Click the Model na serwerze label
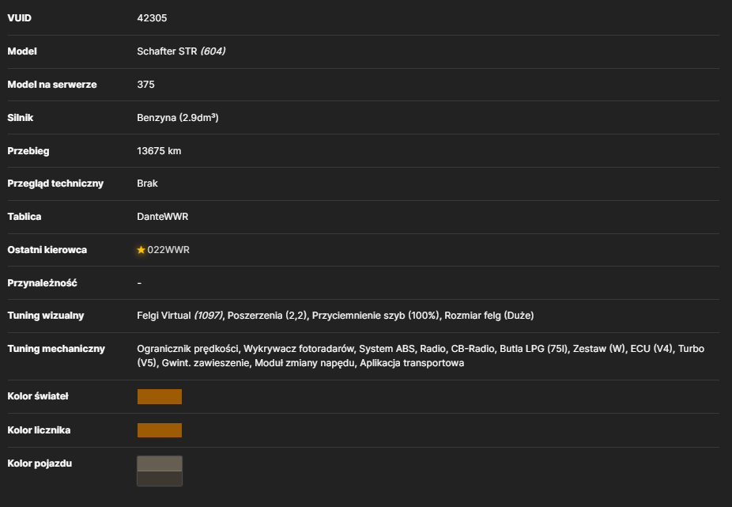 pyautogui.click(x=52, y=85)
